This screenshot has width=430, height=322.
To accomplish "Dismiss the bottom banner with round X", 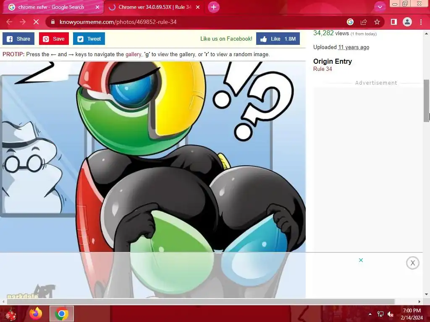I will point(412,263).
